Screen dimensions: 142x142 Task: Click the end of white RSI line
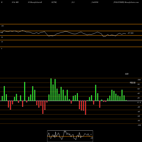[x=126, y=34]
